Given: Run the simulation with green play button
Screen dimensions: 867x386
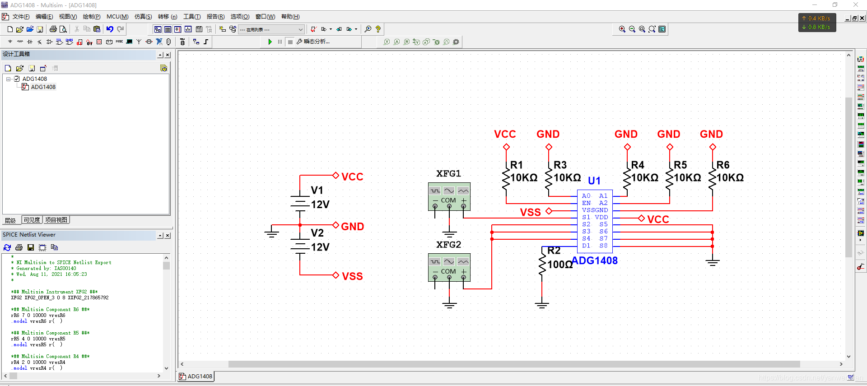Looking at the screenshot, I should tap(270, 42).
